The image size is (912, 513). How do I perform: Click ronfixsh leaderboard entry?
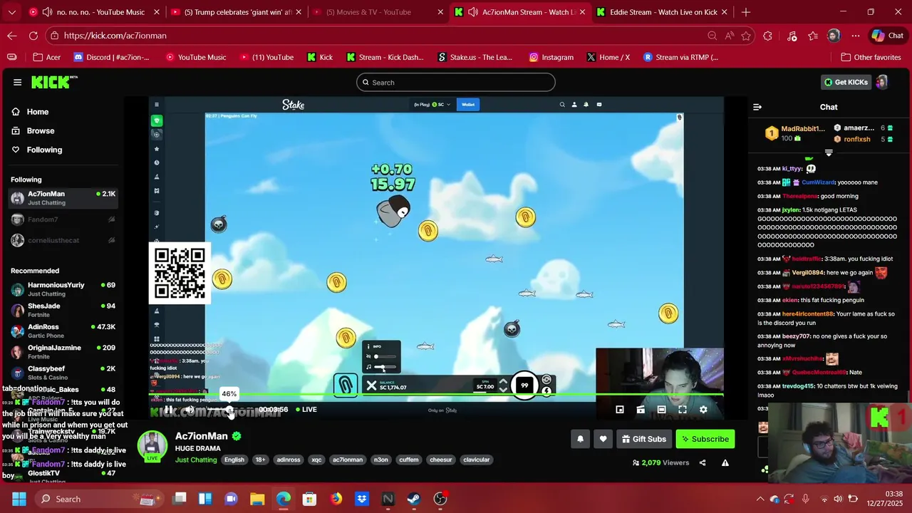pos(861,139)
